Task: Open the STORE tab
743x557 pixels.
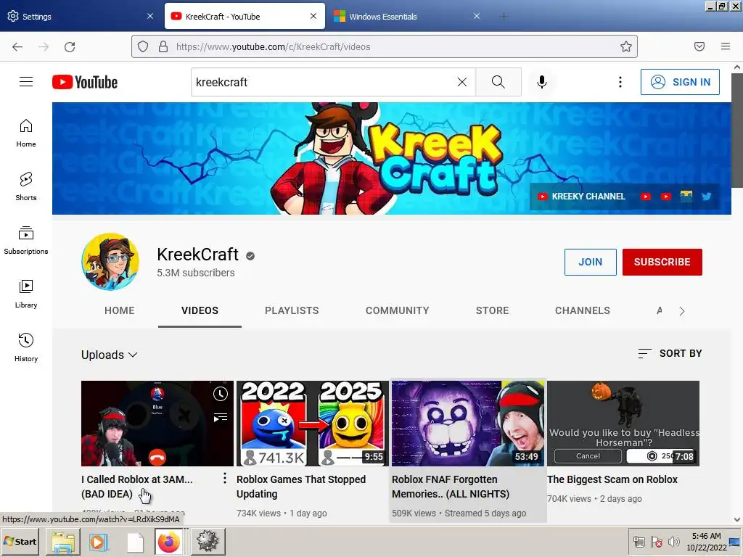Action: click(x=493, y=310)
